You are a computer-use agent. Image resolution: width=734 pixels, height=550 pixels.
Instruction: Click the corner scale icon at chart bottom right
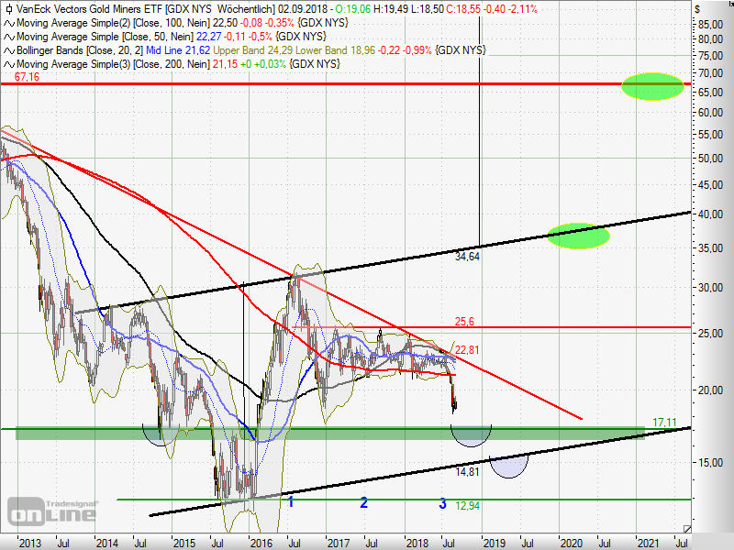(686, 529)
